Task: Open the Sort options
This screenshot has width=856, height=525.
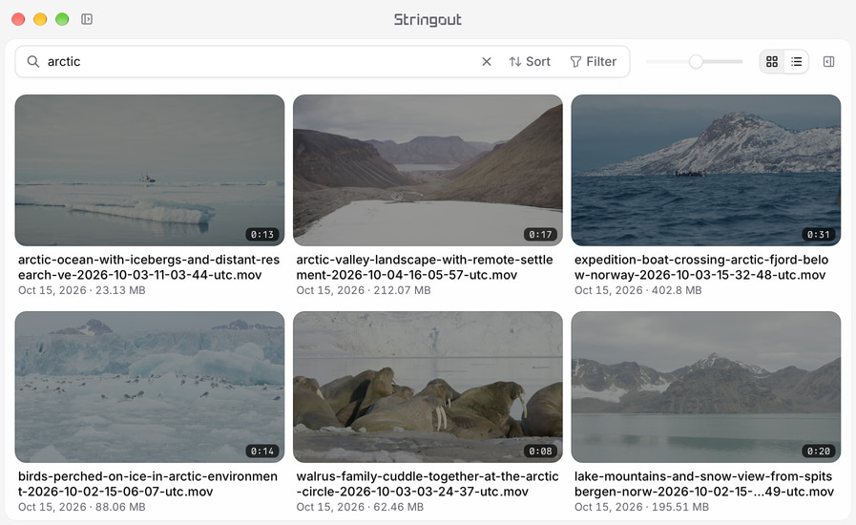Action: point(530,62)
